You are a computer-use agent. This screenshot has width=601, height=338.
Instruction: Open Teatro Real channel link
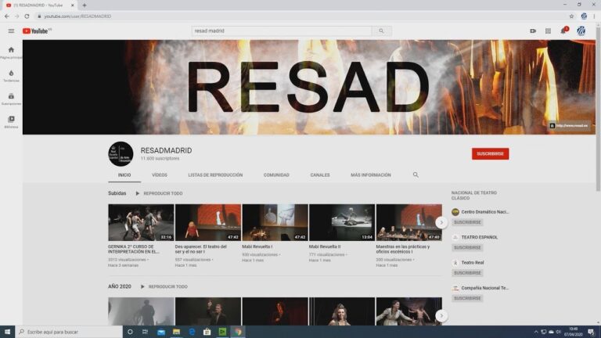(x=472, y=263)
